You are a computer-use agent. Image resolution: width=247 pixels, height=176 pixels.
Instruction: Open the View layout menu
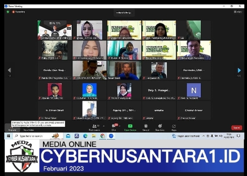238,12
